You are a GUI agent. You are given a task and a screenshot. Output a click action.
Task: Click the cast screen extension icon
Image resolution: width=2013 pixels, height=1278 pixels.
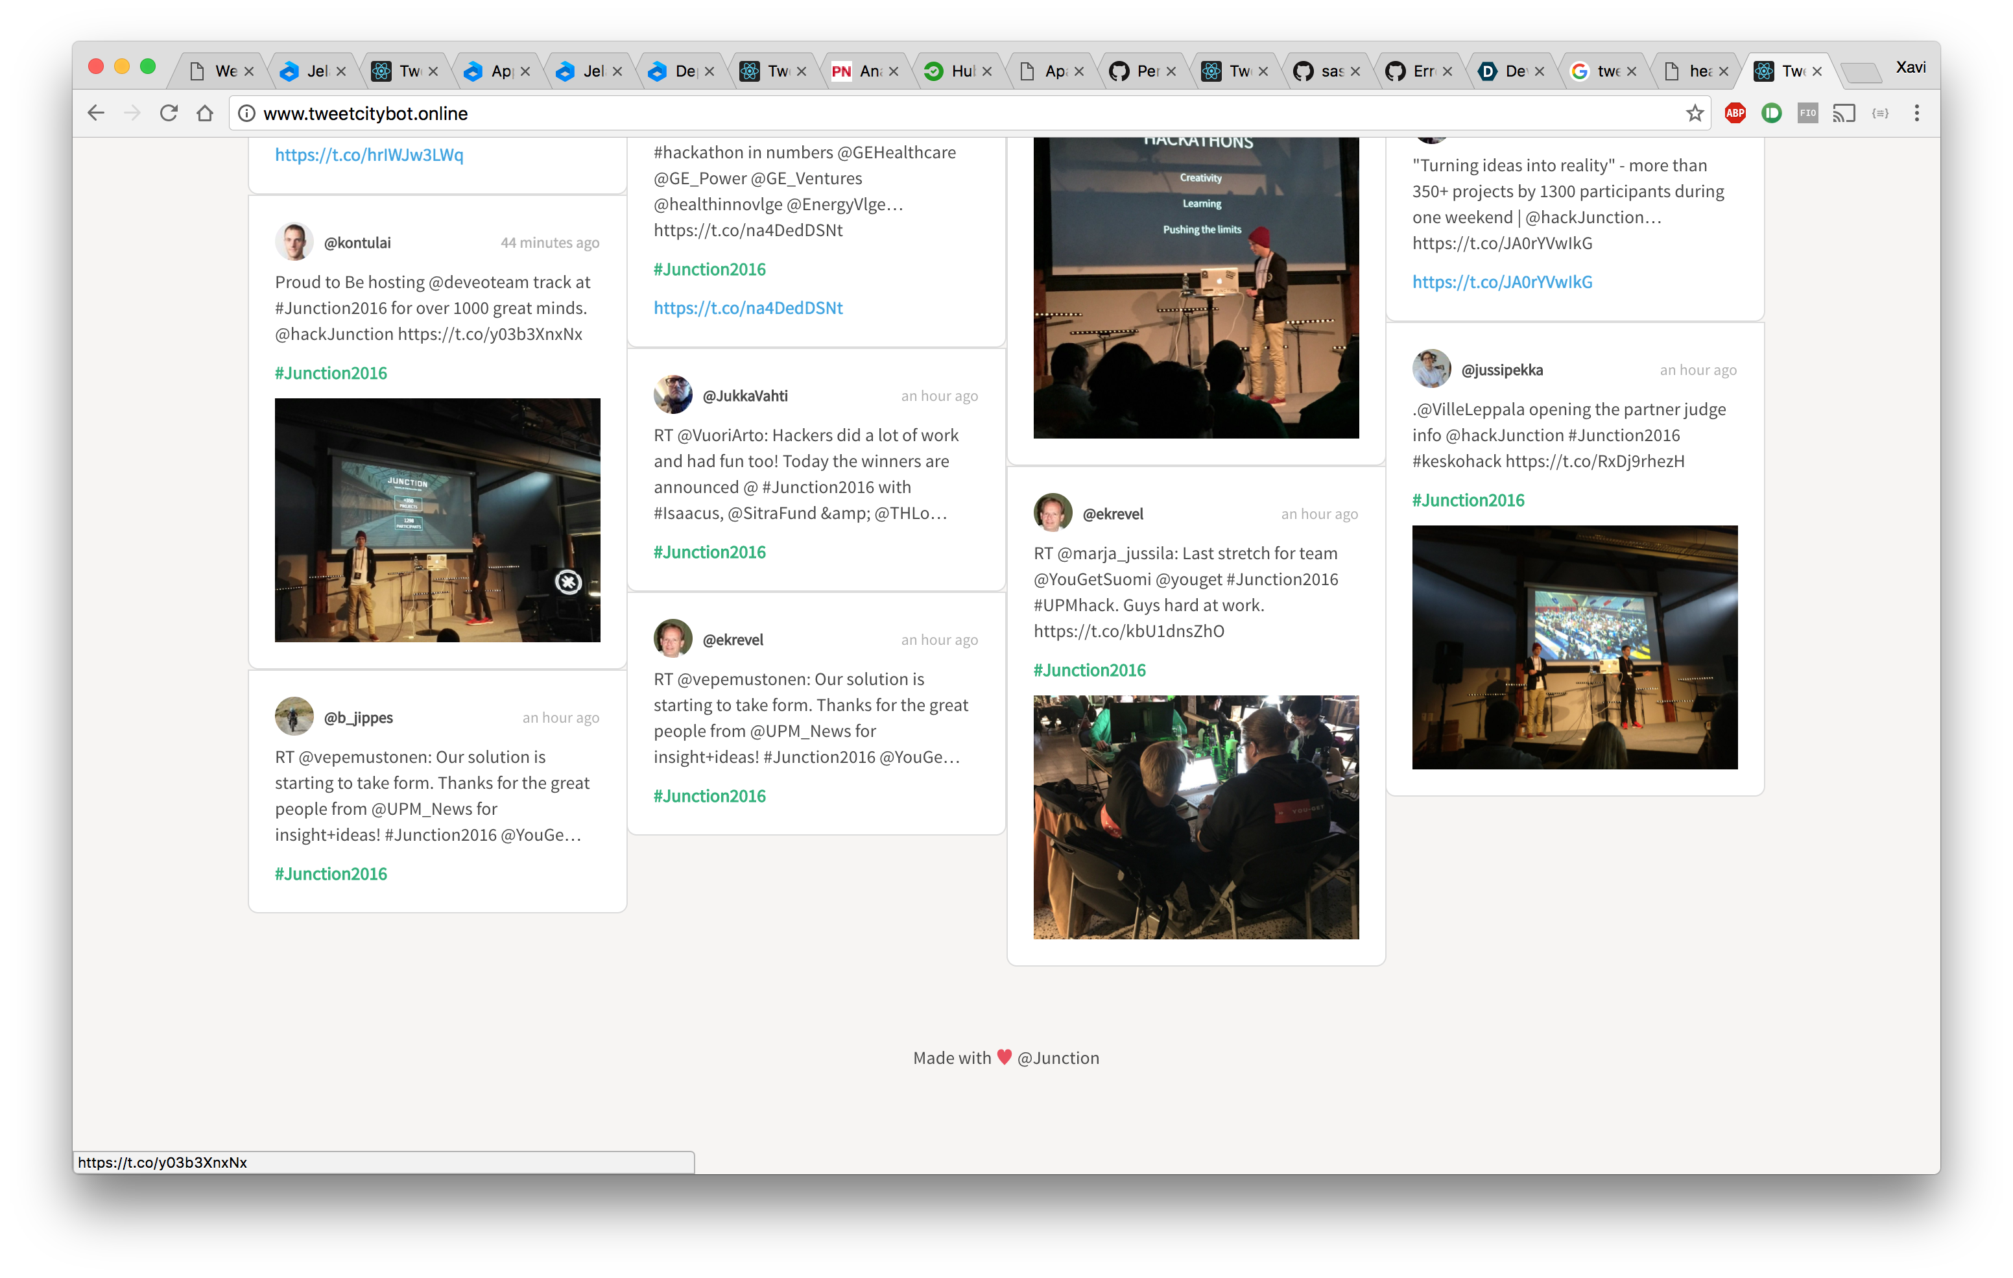click(1843, 113)
